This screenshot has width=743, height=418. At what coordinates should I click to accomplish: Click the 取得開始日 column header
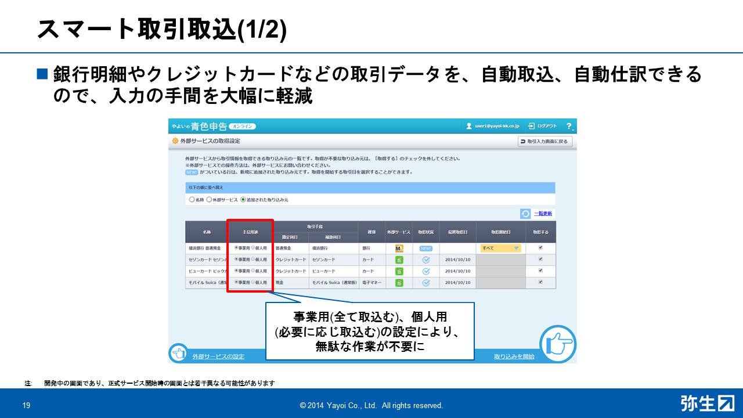coord(500,232)
